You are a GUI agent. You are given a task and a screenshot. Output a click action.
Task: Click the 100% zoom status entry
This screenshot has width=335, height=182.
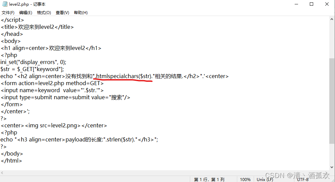[245, 179]
